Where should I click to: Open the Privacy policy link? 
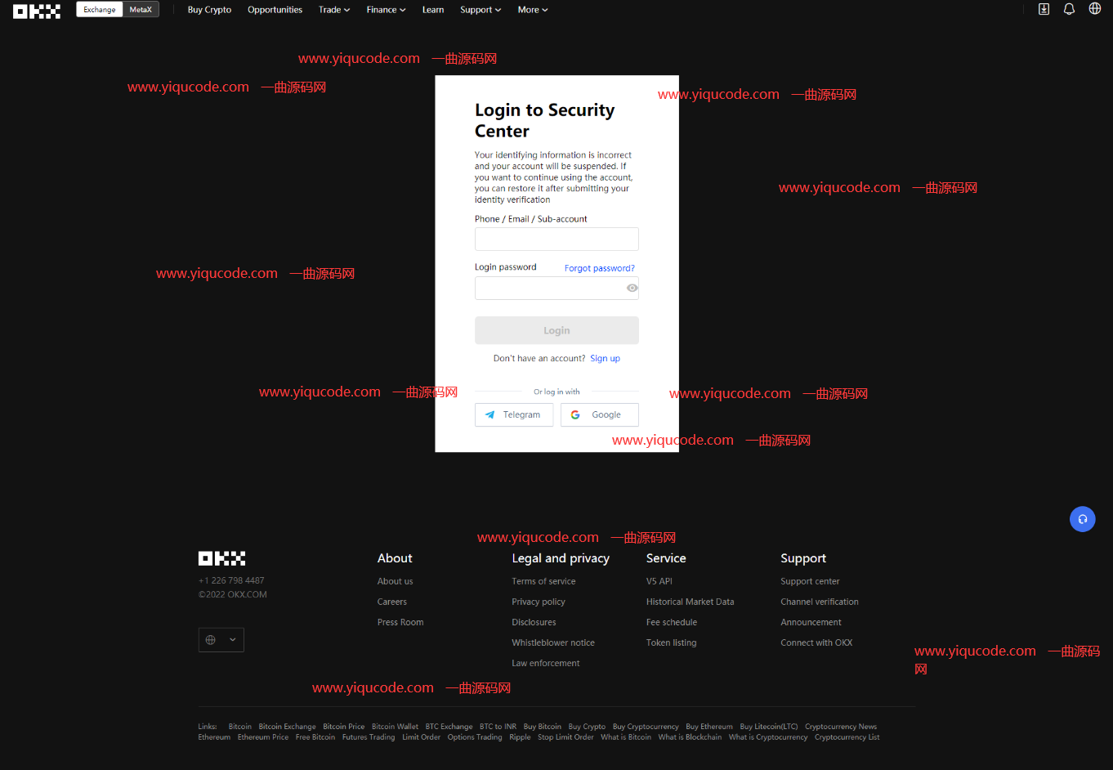(539, 602)
